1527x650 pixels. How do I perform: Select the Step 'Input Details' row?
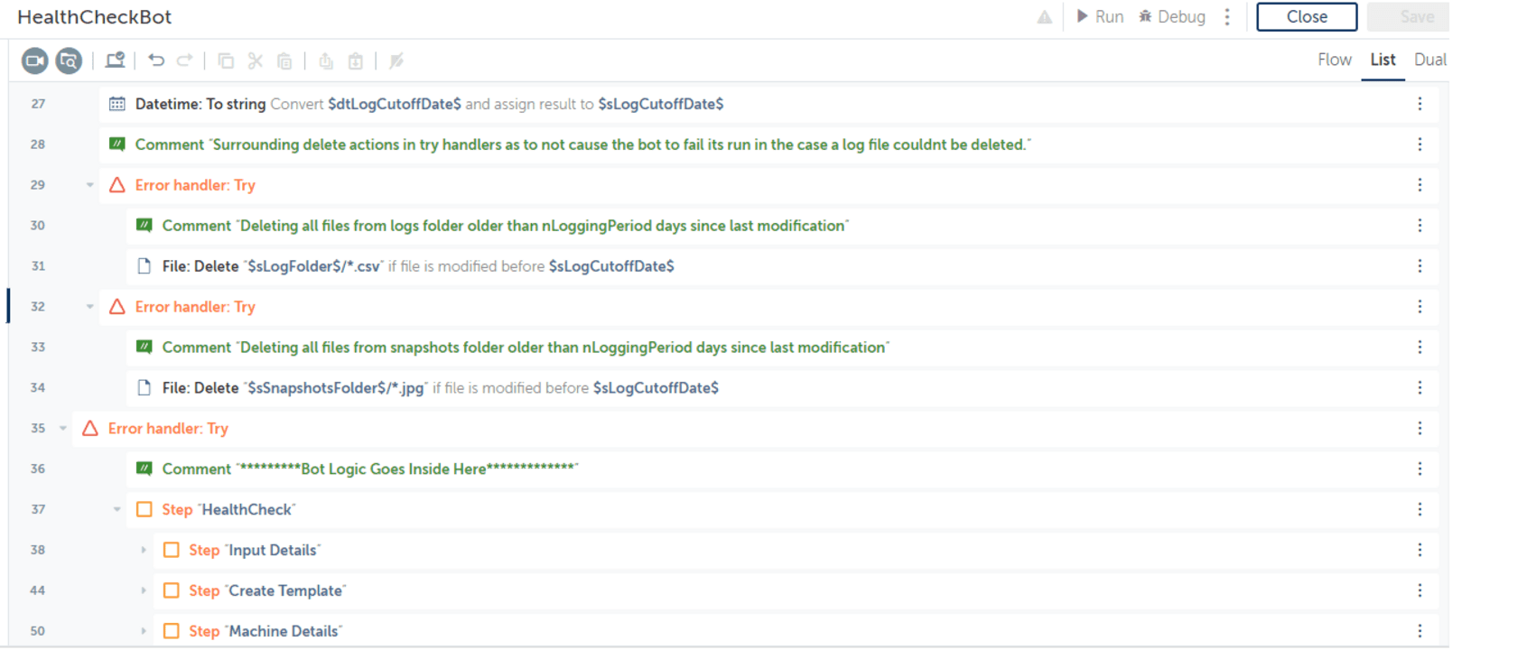pos(796,551)
